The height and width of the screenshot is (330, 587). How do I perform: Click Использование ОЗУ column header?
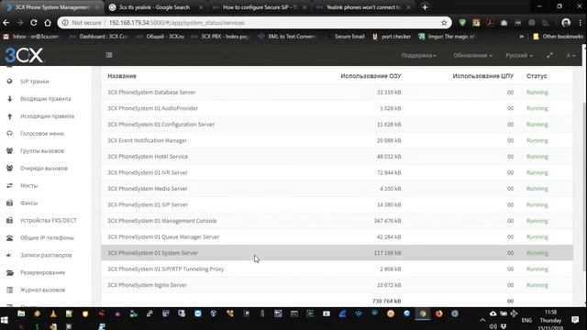(371, 76)
